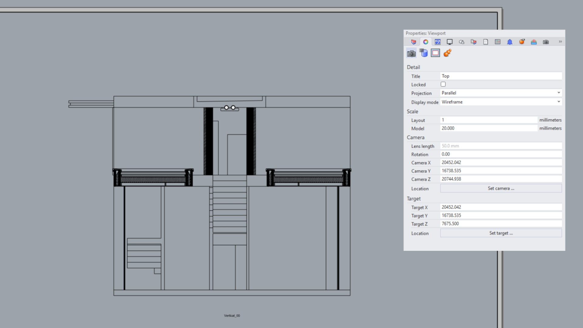
Task: Edit the camera Rotation field 0.00
Action: [501, 154]
